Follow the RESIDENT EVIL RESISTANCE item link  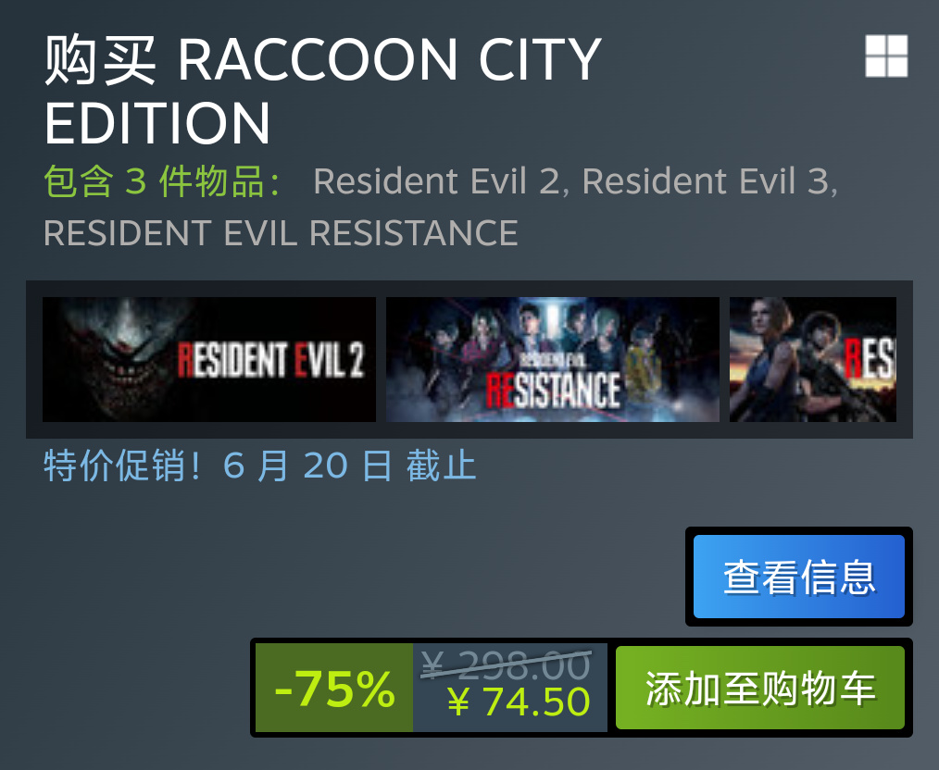[x=281, y=232]
